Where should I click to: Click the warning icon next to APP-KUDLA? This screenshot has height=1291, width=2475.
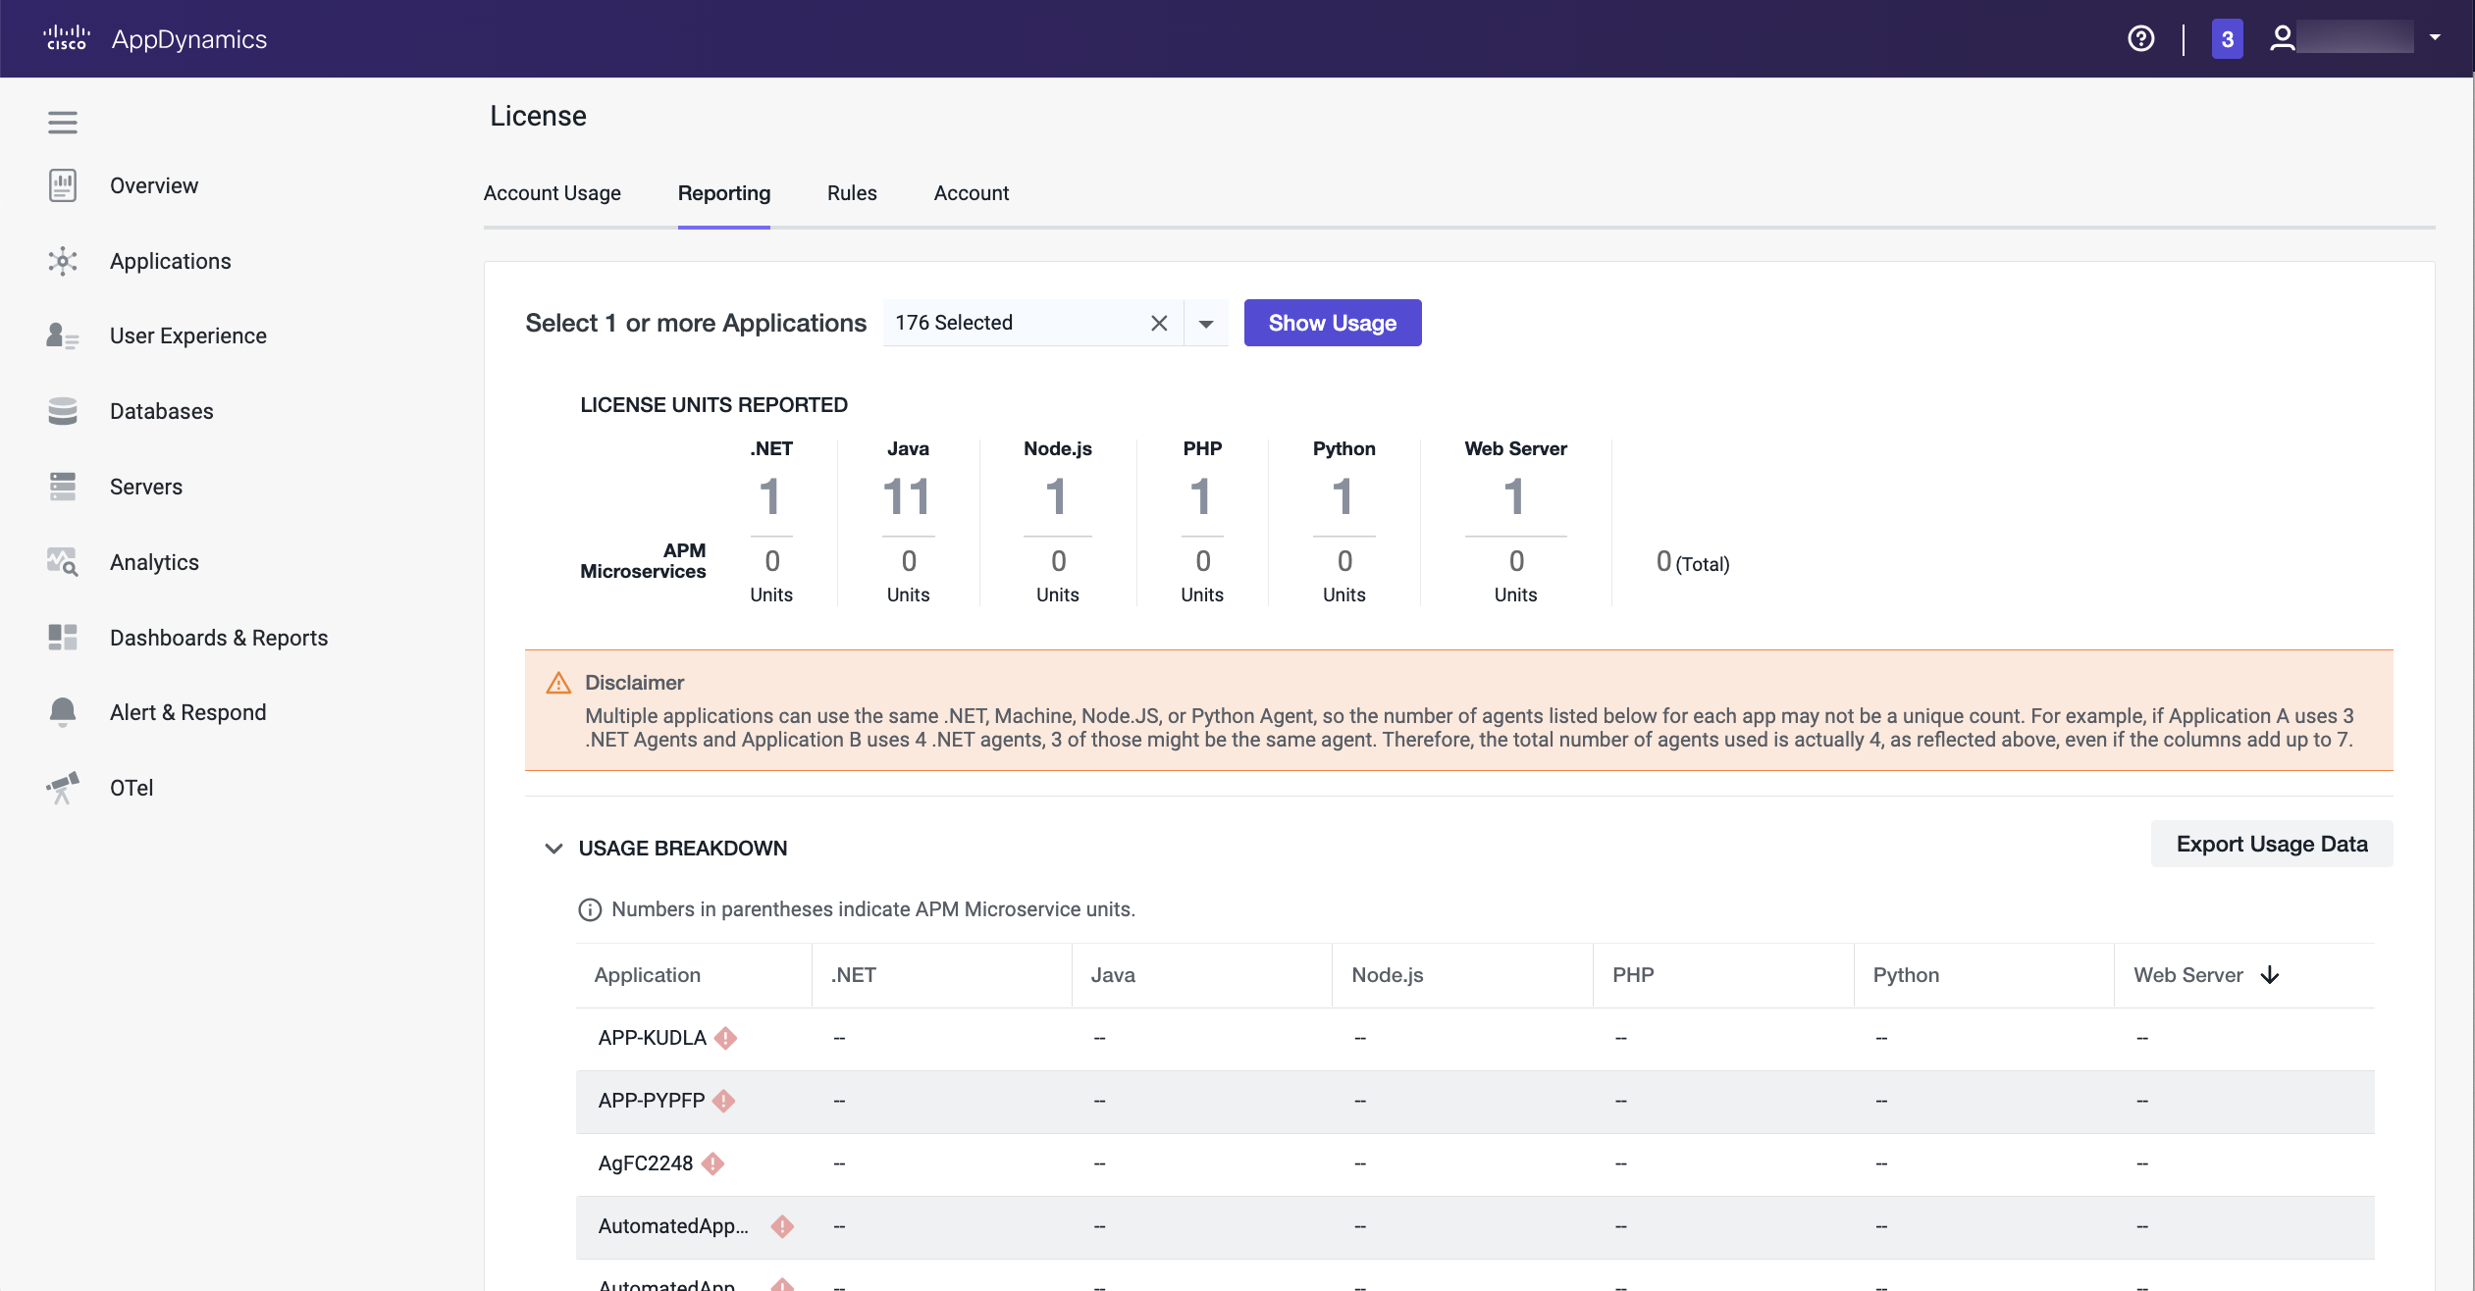[x=725, y=1038]
